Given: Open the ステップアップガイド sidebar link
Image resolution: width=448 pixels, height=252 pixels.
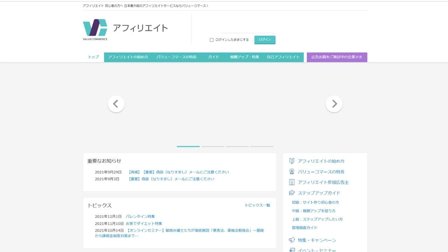Looking at the screenshot, I should [x=319, y=193].
